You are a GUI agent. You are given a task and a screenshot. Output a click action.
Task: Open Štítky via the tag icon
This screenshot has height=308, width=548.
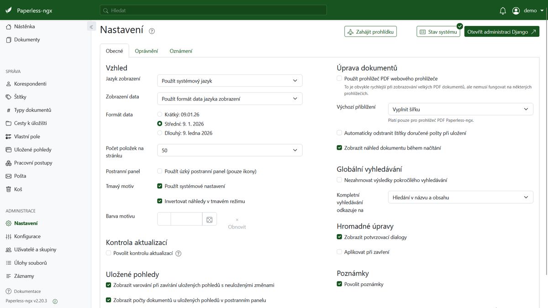coord(9,97)
